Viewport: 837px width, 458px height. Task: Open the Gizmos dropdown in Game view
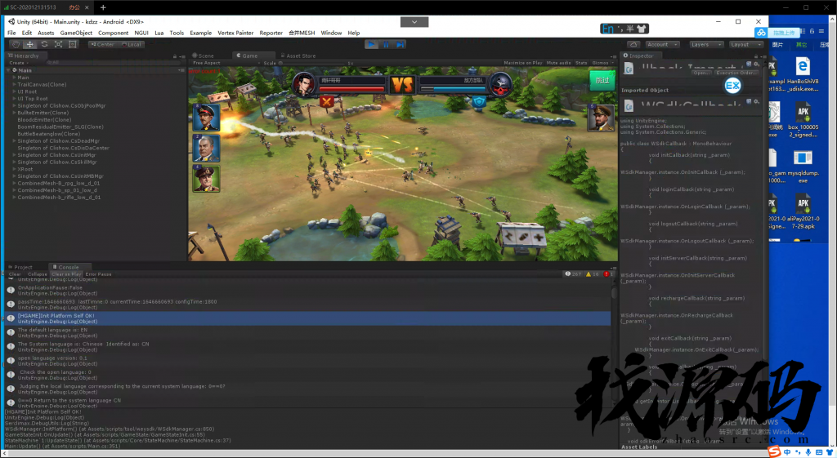(x=602, y=63)
